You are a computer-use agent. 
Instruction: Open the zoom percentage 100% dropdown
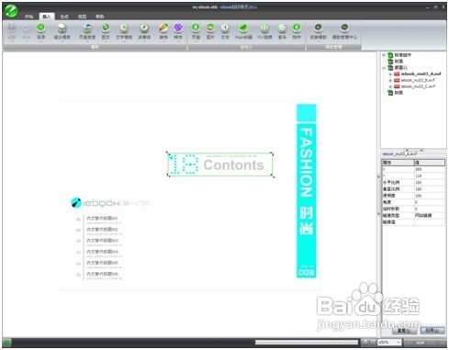[398, 343]
